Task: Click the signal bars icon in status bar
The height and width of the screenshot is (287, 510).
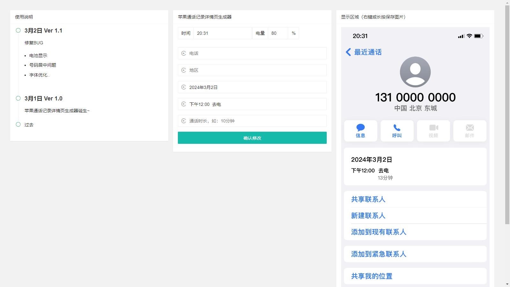Action: (x=461, y=36)
